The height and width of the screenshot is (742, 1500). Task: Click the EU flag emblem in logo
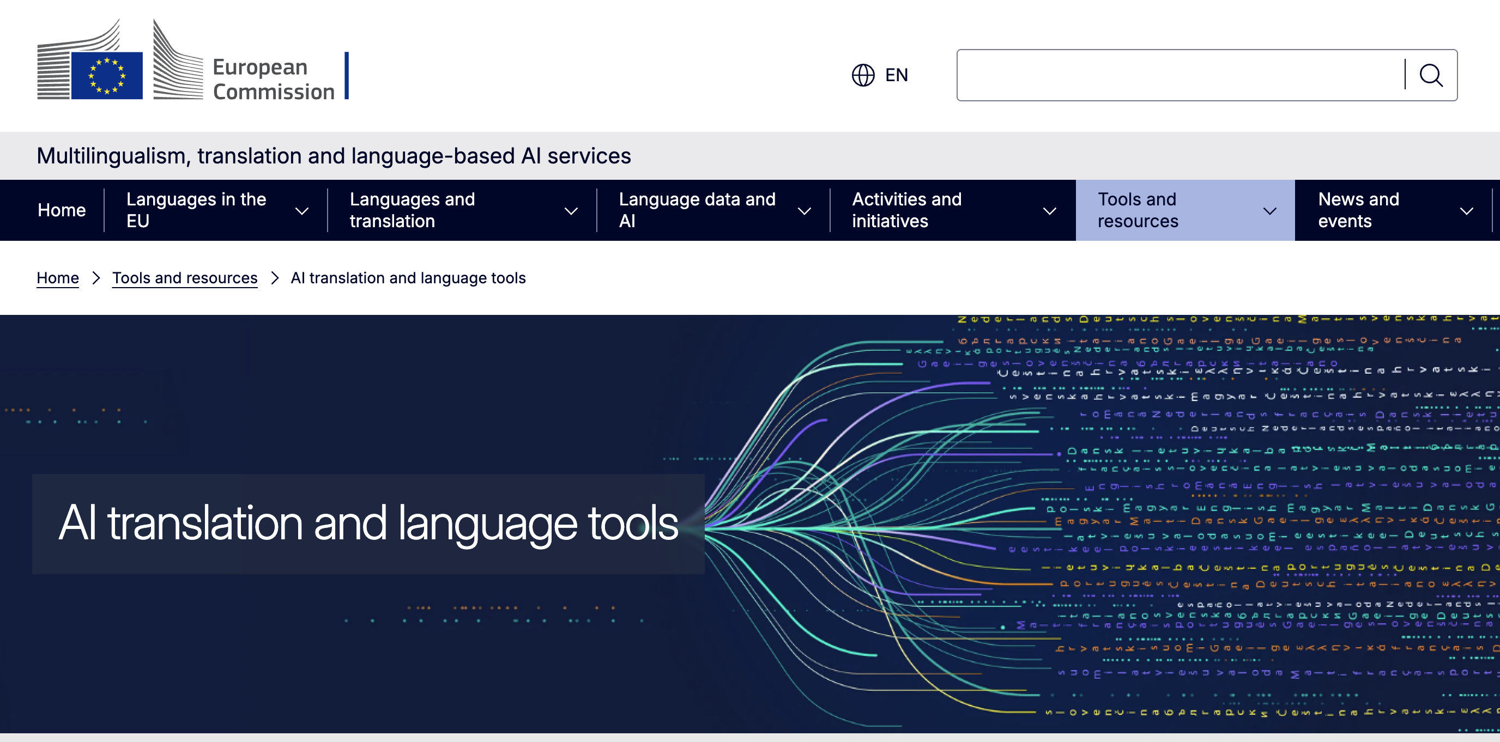[107, 76]
